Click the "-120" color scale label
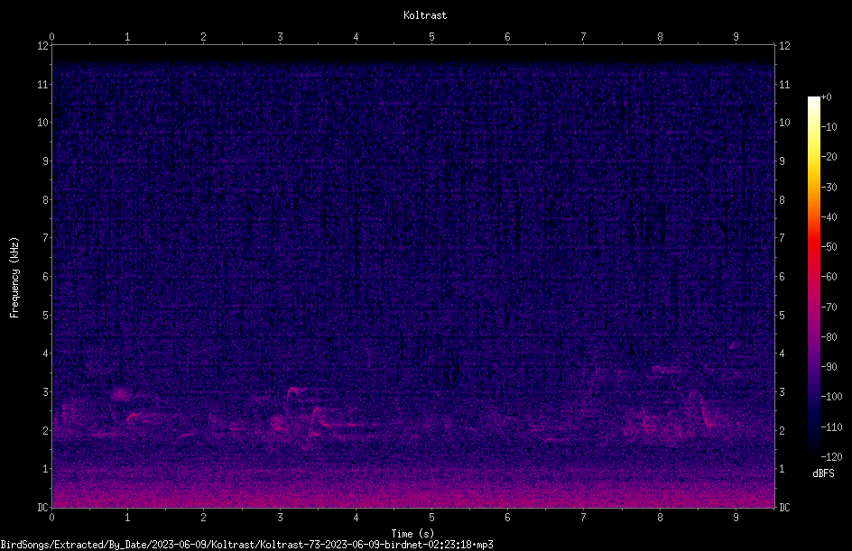Viewport: 852px width, 551px height. click(831, 457)
